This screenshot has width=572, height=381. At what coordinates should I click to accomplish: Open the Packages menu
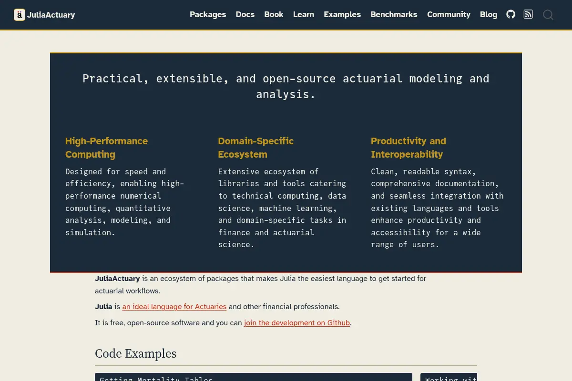click(x=208, y=14)
